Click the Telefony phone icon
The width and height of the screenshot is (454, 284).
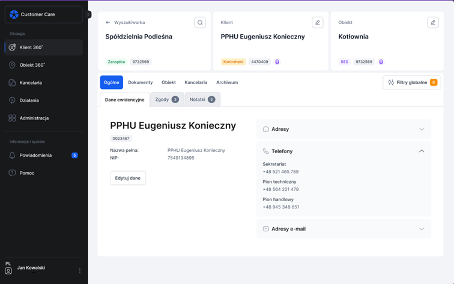click(x=266, y=151)
